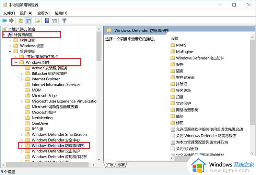Open the 帮助(H) menu
The height and width of the screenshot is (175, 256).
coord(61,13)
